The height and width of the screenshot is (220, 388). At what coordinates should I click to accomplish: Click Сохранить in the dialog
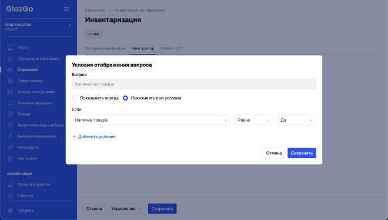coord(302,153)
